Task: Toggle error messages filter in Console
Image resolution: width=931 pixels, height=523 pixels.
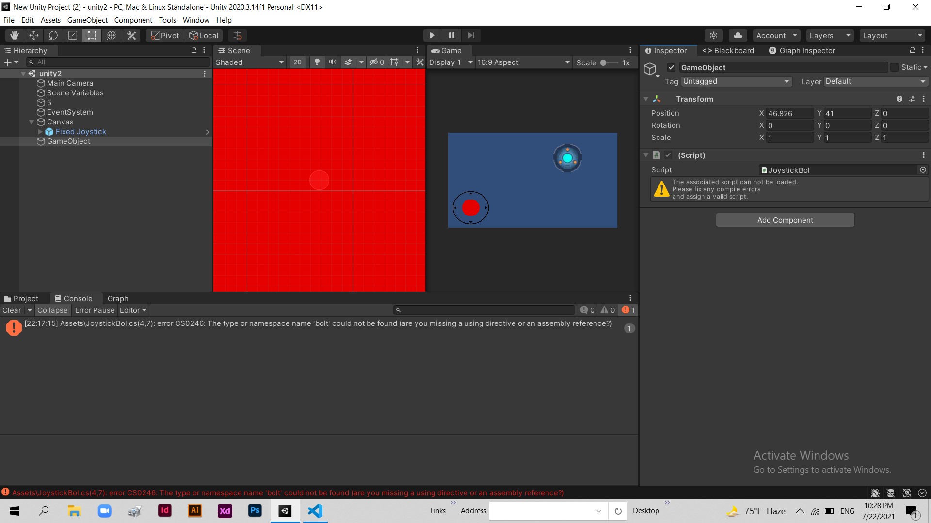Action: tap(628, 310)
